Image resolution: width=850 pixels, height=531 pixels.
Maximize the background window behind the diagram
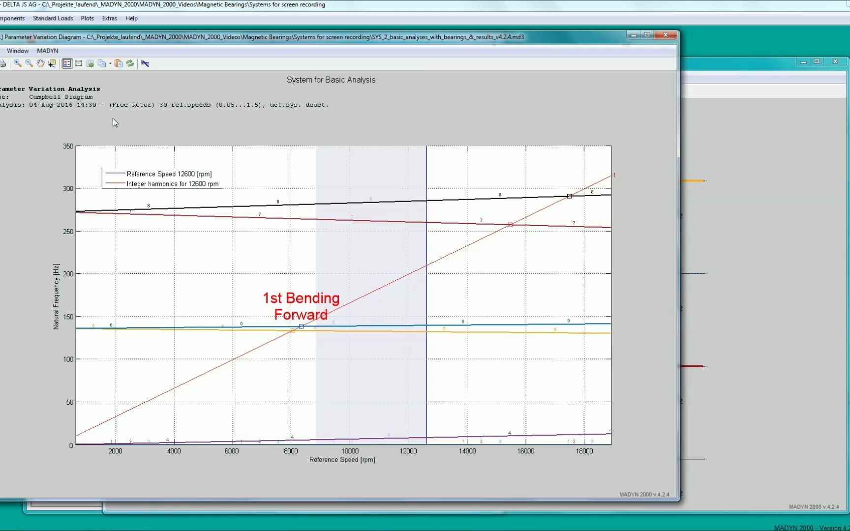817,61
